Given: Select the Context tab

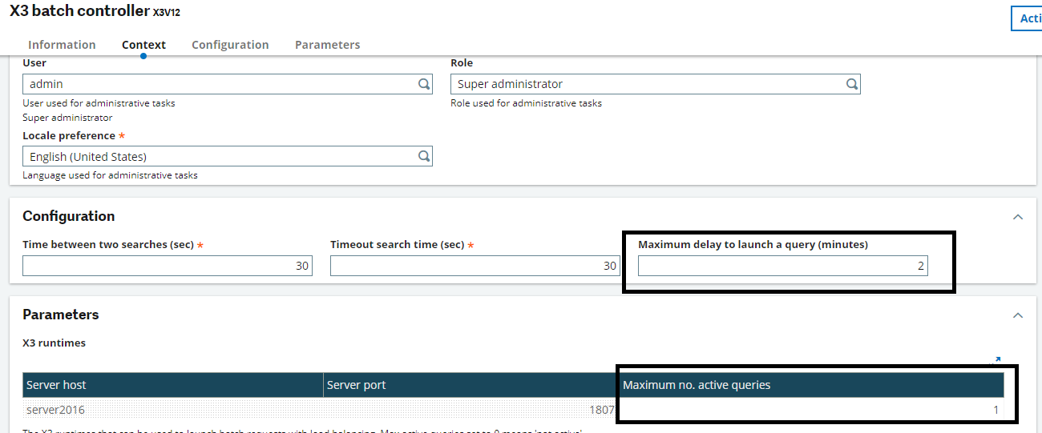Looking at the screenshot, I should [x=143, y=45].
